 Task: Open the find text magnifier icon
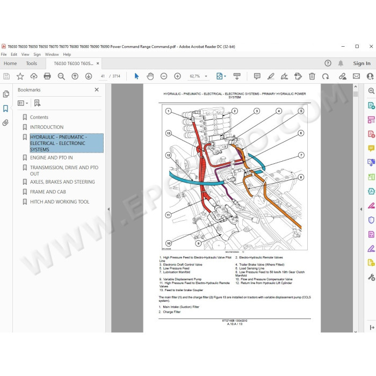(61, 76)
